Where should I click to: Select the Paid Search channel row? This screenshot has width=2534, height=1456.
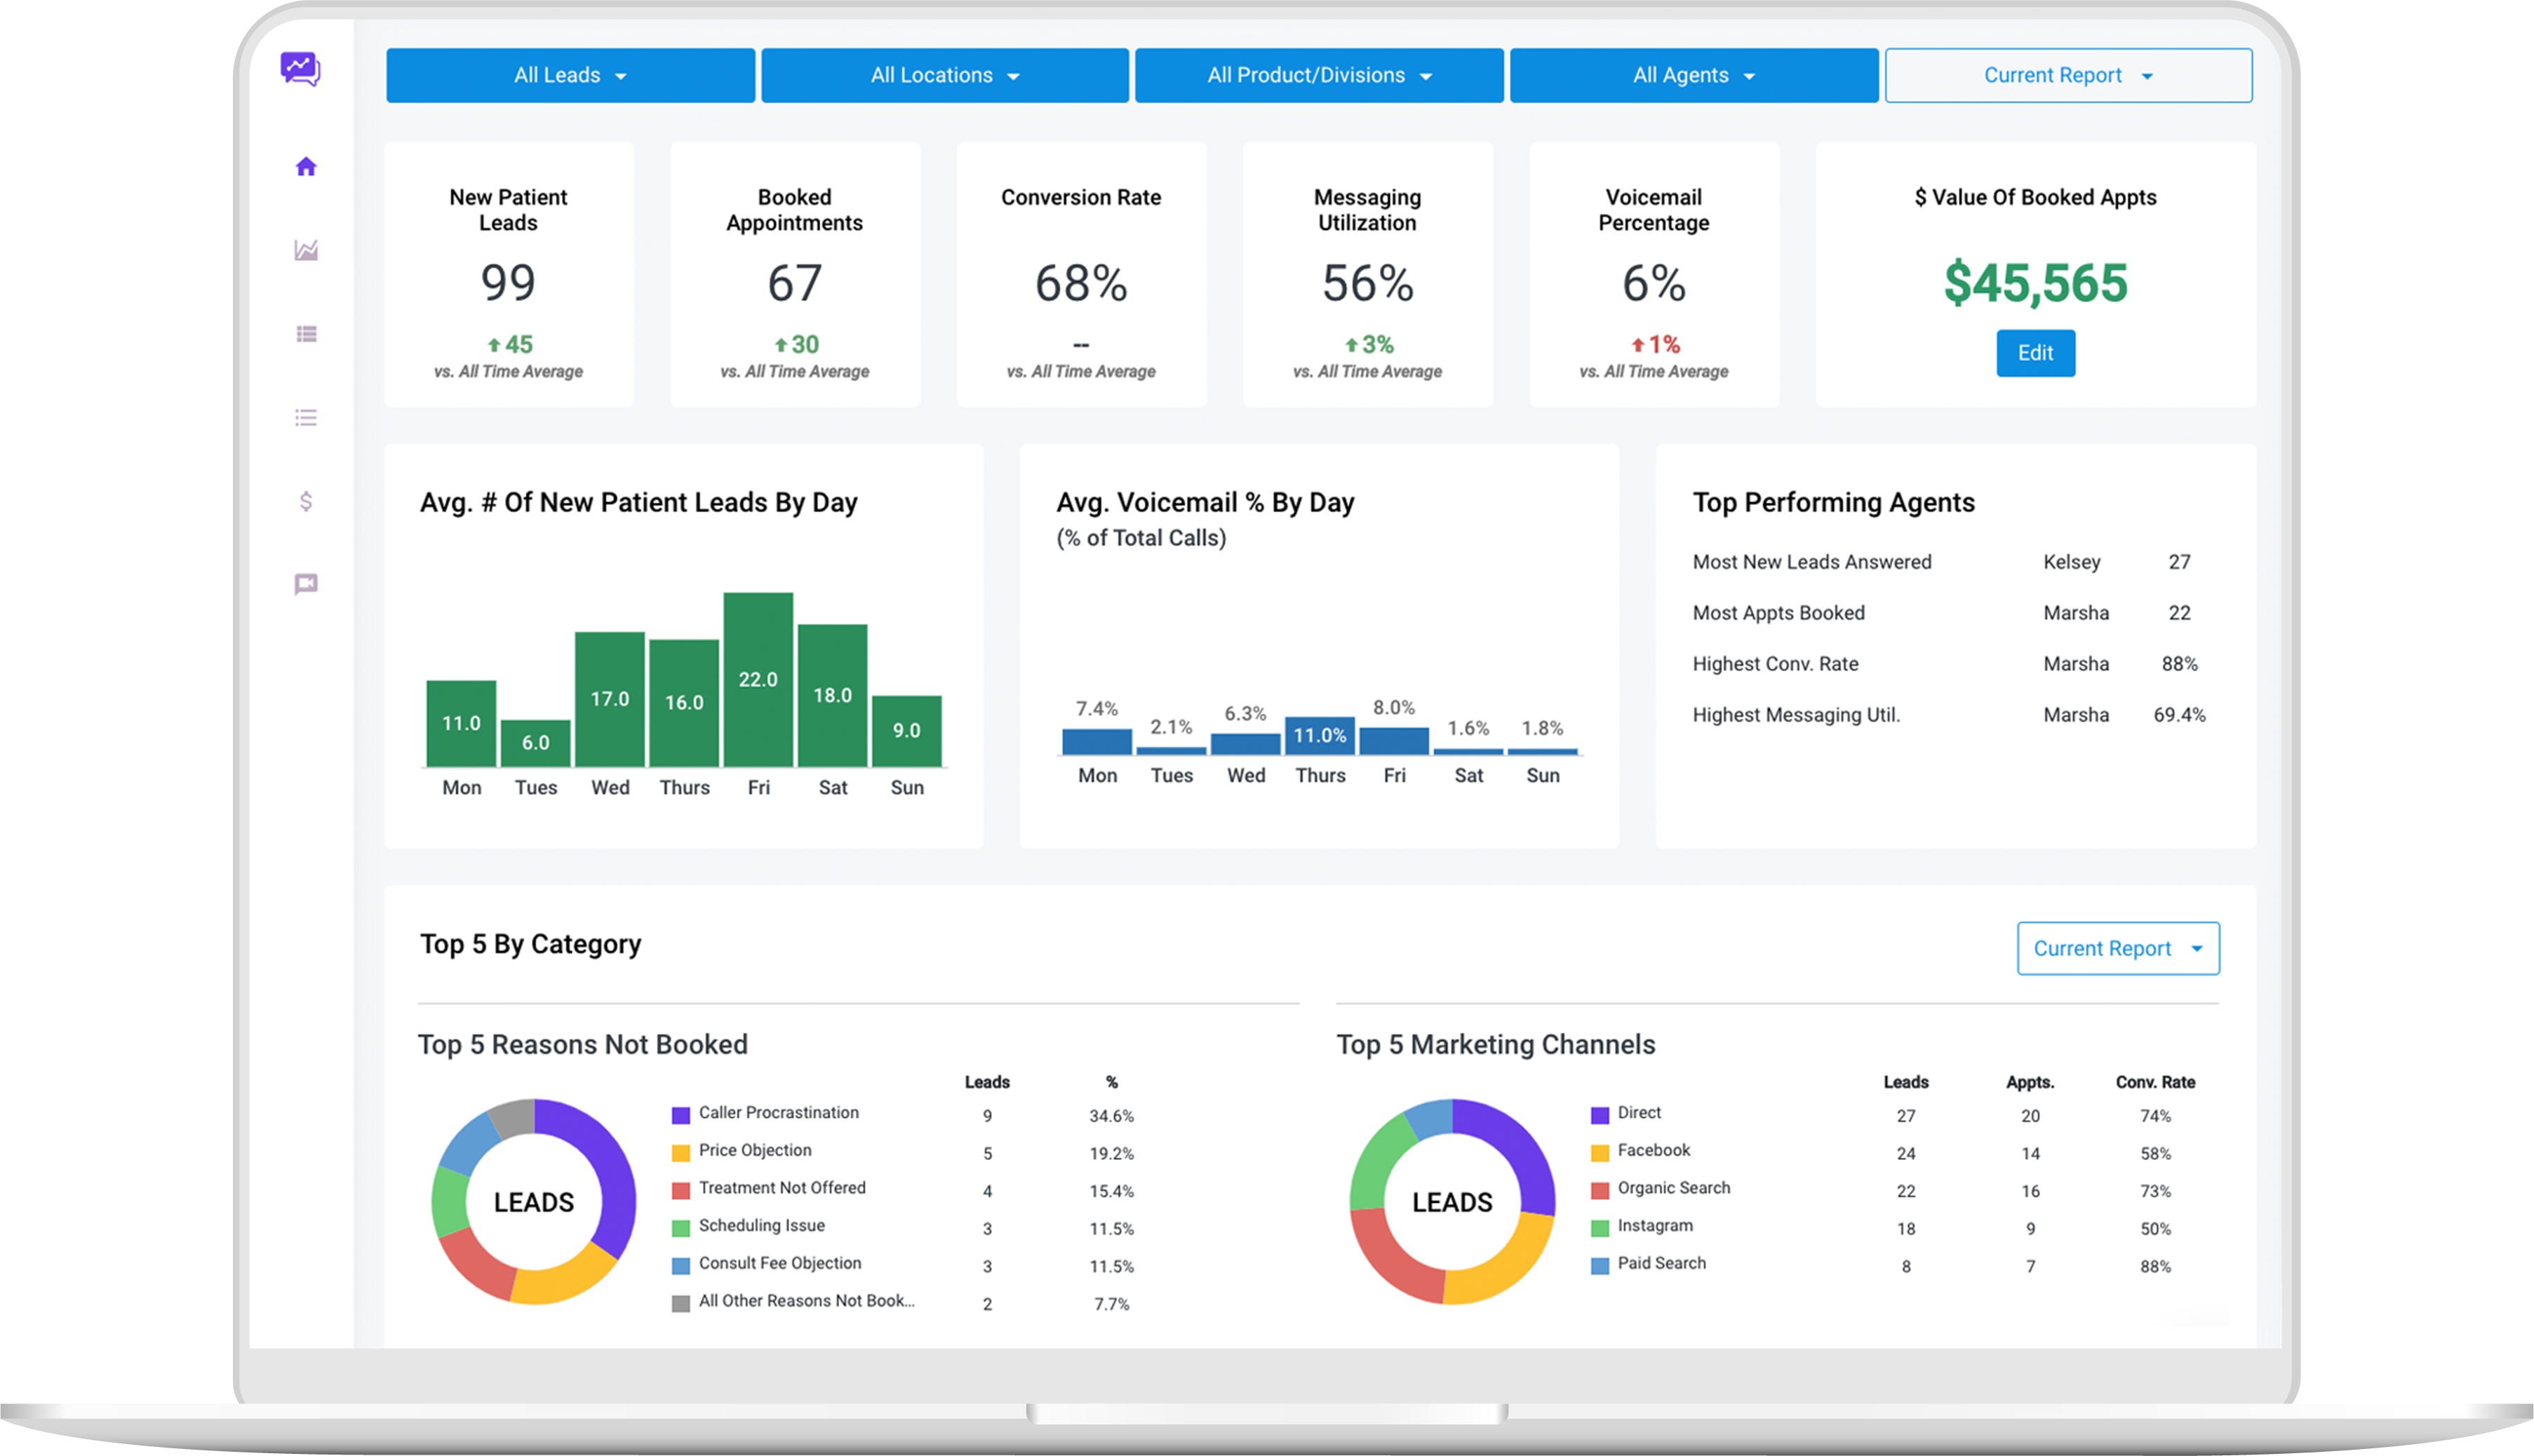pos(1661,1263)
